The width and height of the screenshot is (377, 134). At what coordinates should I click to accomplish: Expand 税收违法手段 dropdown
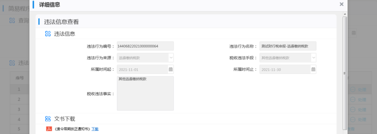click(313, 58)
